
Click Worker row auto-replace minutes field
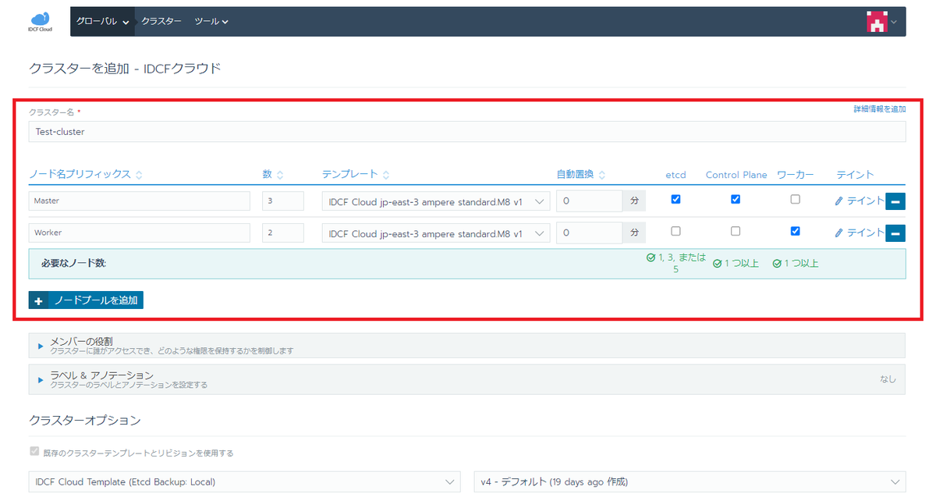tap(589, 233)
